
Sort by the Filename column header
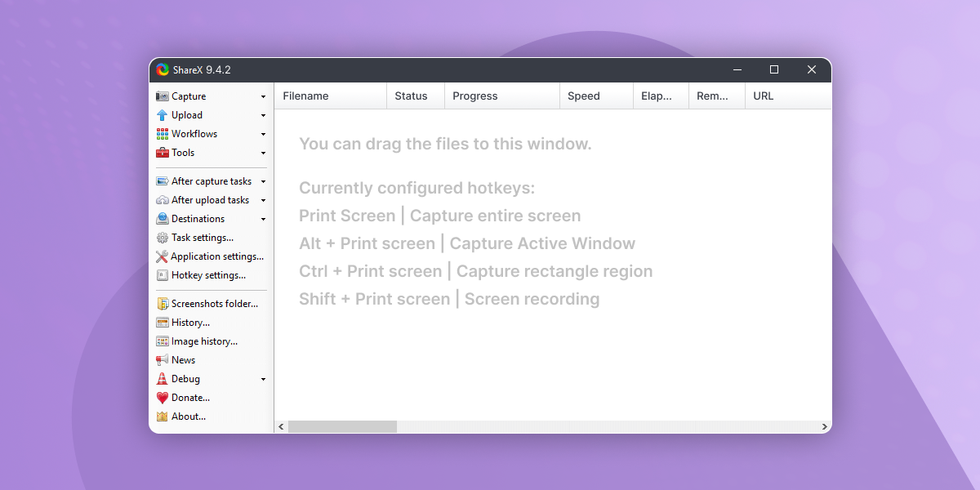pyautogui.click(x=331, y=96)
